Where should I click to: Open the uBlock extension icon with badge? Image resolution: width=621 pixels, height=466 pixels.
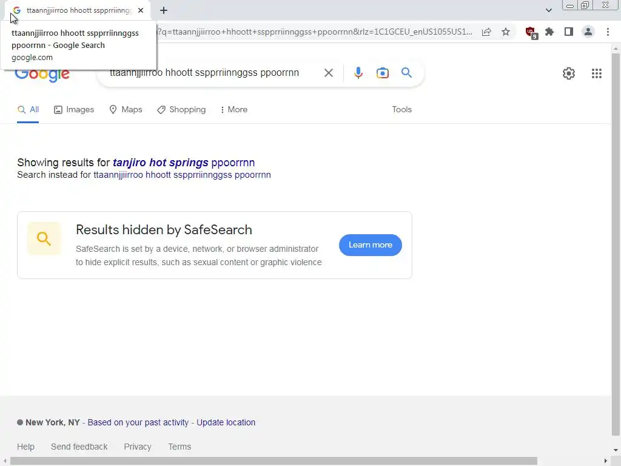pyautogui.click(x=530, y=32)
